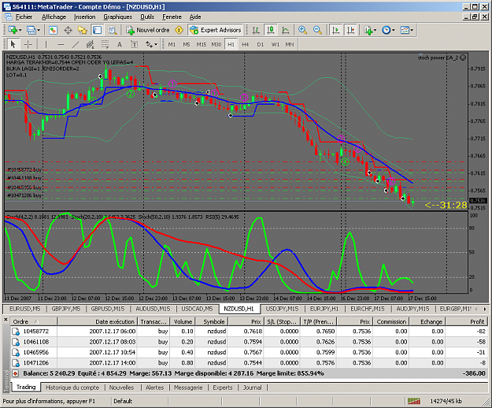The height and width of the screenshot is (408, 492).
Task: Open the periods clock icon
Action: coord(386,30)
